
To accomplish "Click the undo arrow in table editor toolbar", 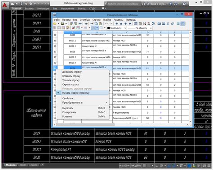I will [x=106, y=24].
